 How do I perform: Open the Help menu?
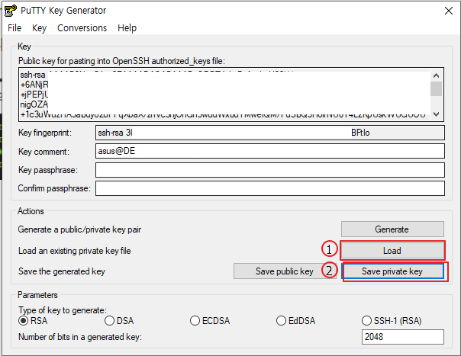tap(127, 28)
